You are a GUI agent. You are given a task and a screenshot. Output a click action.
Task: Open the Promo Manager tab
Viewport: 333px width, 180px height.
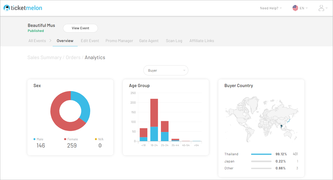(119, 41)
